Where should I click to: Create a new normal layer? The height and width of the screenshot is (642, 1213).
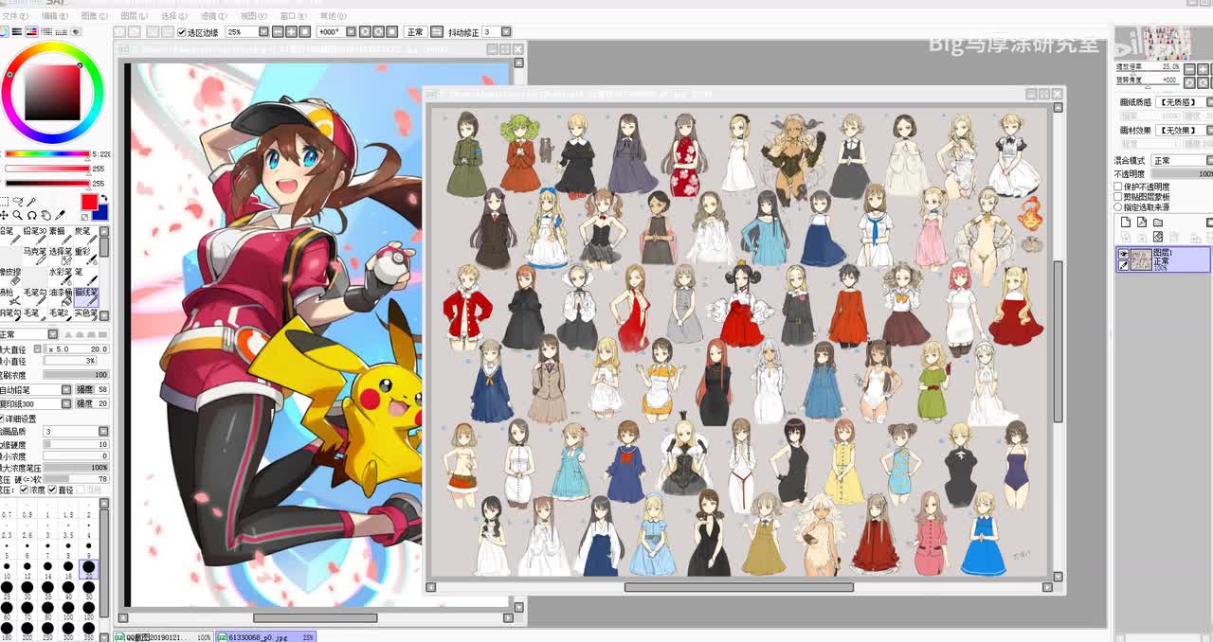[x=1125, y=223]
